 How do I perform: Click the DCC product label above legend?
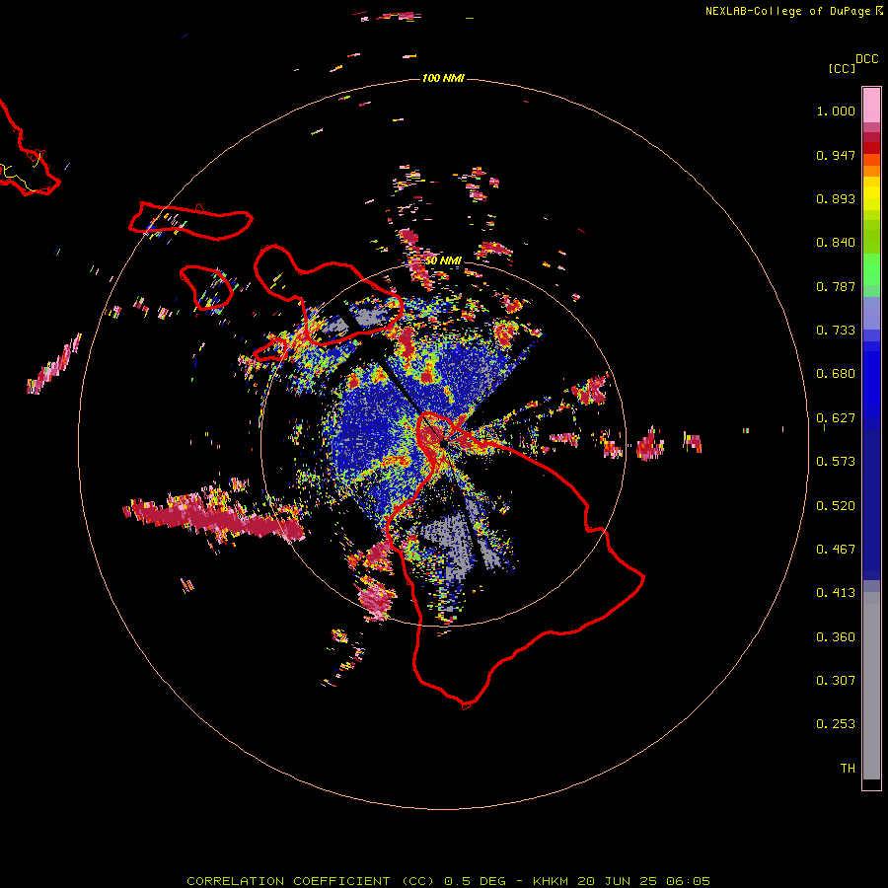click(x=866, y=59)
